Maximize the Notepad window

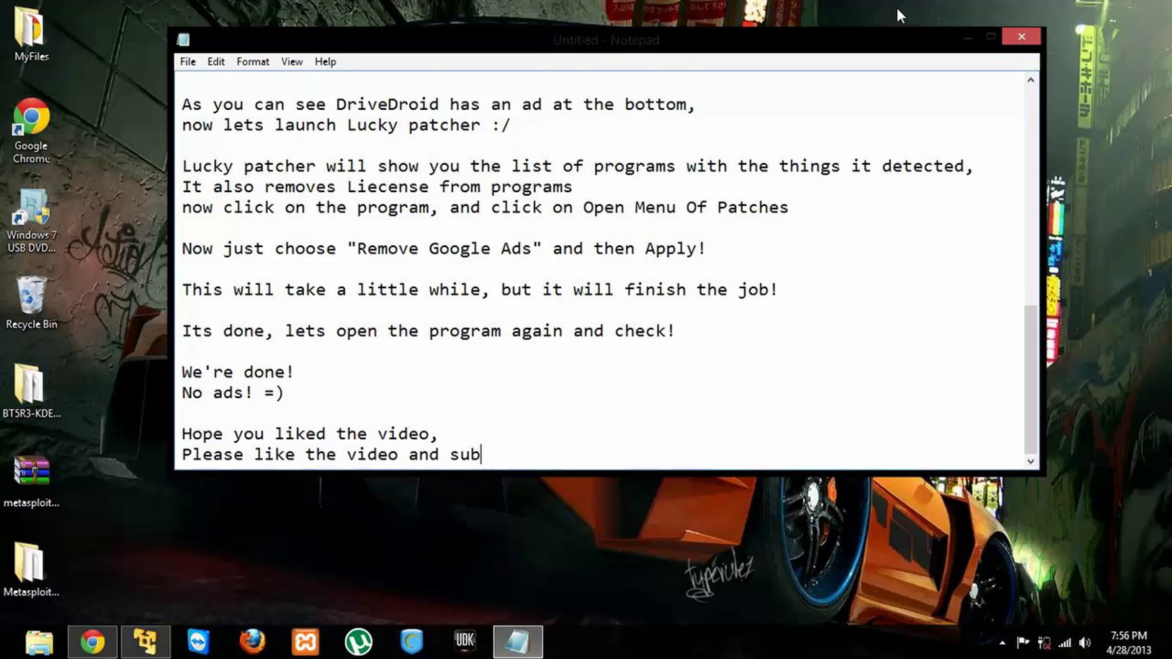pos(991,37)
